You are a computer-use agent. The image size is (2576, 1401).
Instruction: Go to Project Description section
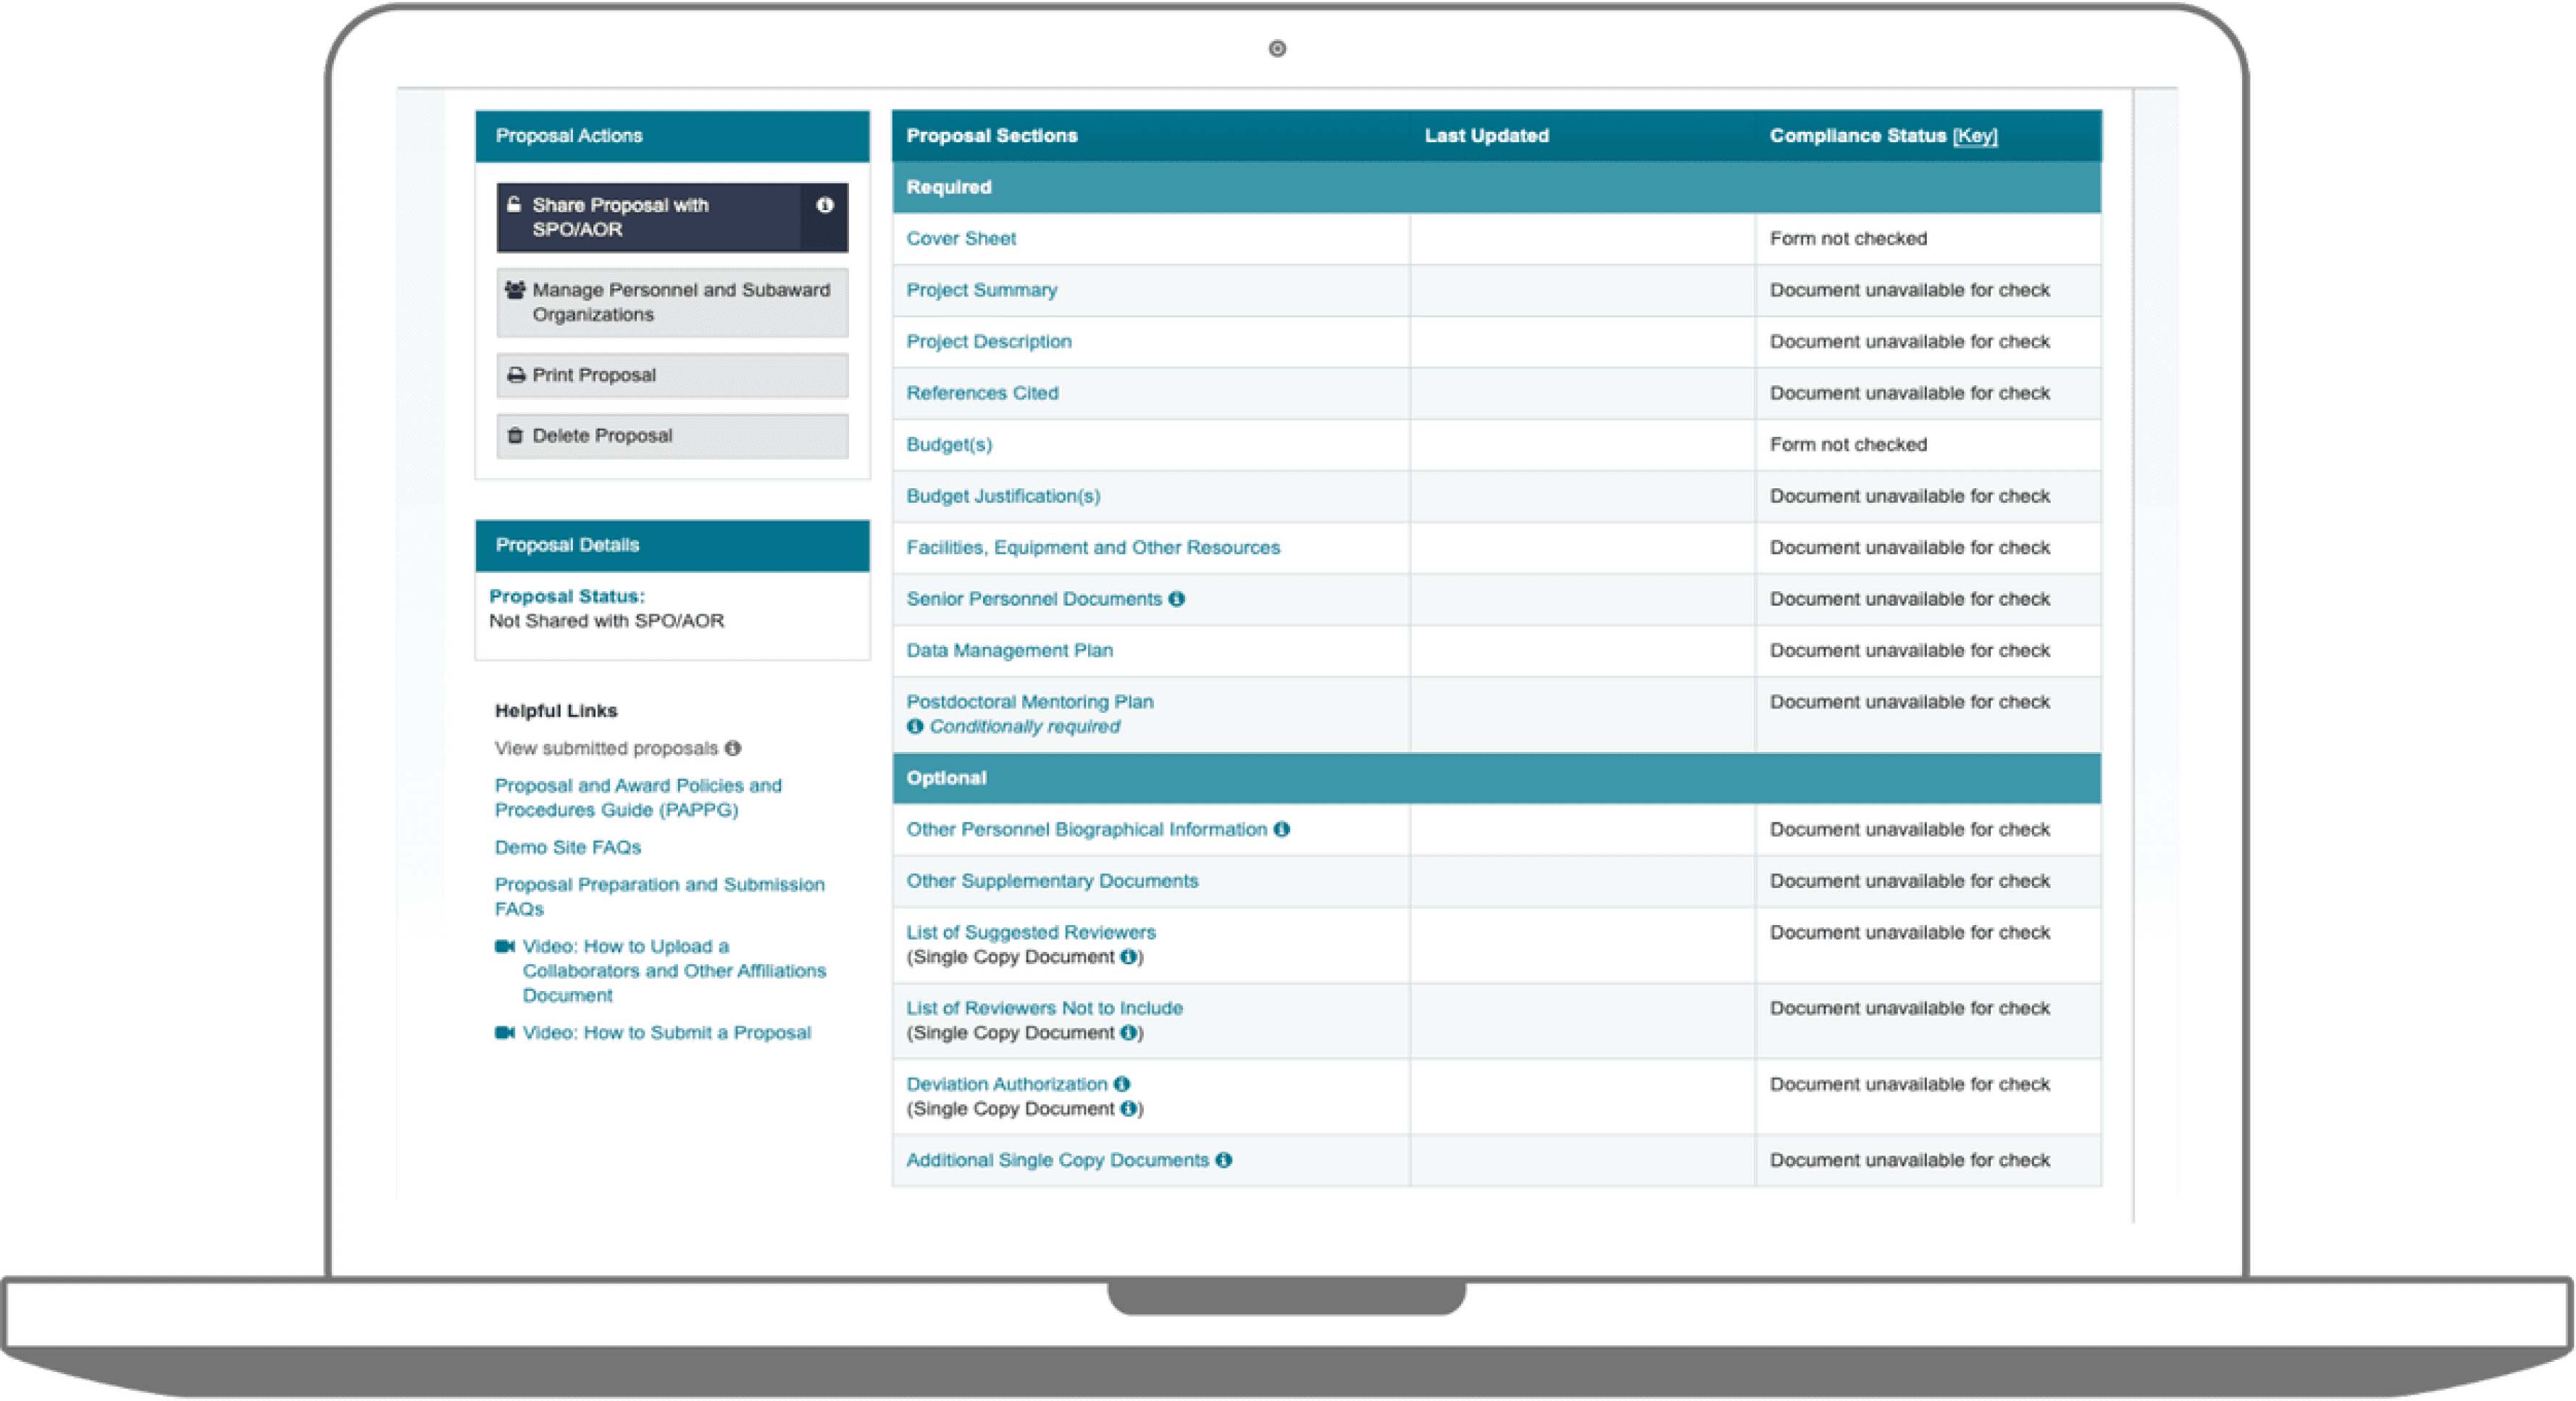point(988,342)
